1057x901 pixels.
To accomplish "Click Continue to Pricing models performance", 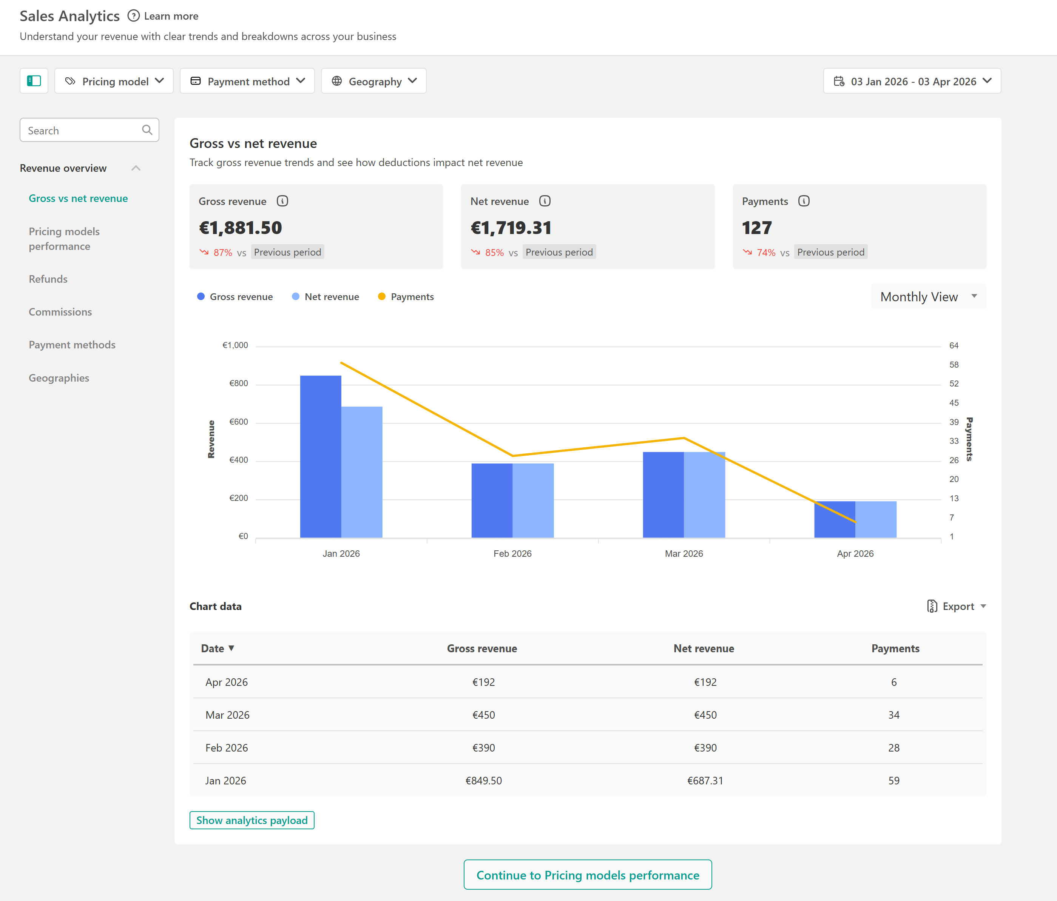I will click(587, 875).
